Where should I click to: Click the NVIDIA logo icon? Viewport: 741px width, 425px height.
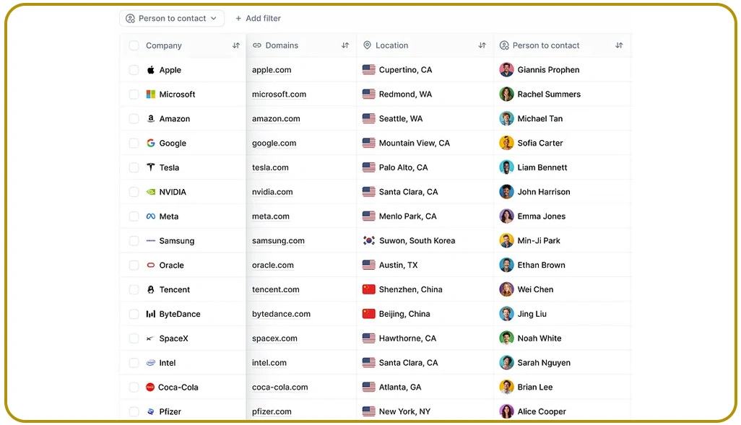(151, 192)
